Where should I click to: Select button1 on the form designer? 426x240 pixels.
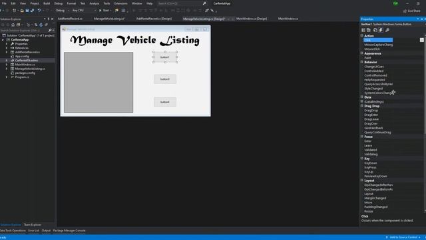point(165,57)
